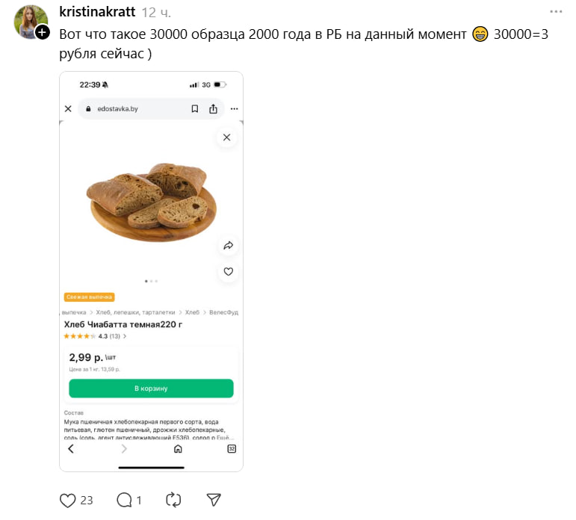Open the post's three-dot more menu

[556, 12]
